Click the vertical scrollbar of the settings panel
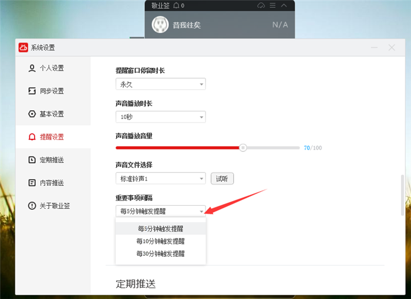The height and width of the screenshot is (299, 411). pyautogui.click(x=403, y=195)
